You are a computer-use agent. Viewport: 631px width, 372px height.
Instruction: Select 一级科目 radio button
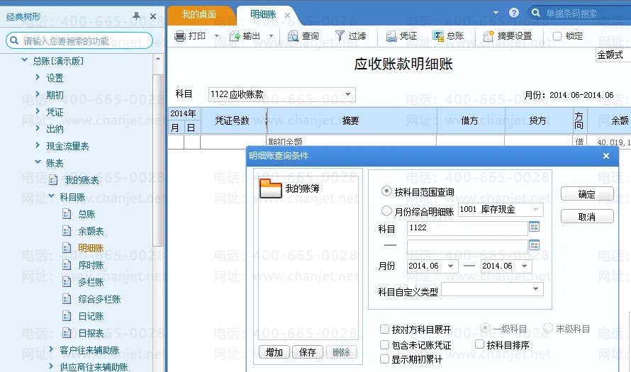(x=485, y=328)
